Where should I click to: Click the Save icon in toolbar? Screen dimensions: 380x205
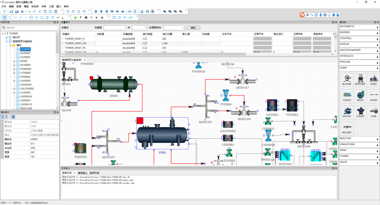tap(12, 12)
